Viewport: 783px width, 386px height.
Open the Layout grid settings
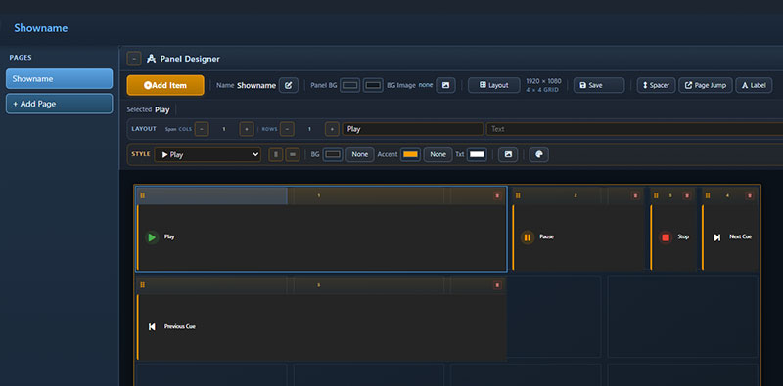coord(493,85)
